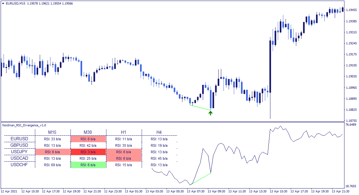Click the 13 Apr 11:30 time axis label
Screen dimensions: 359x195
237,191
